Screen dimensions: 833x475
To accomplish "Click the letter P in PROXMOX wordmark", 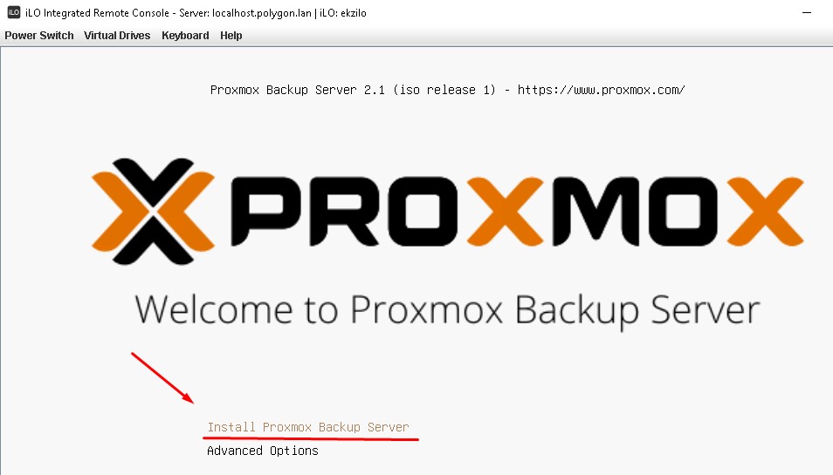I will pos(266,212).
